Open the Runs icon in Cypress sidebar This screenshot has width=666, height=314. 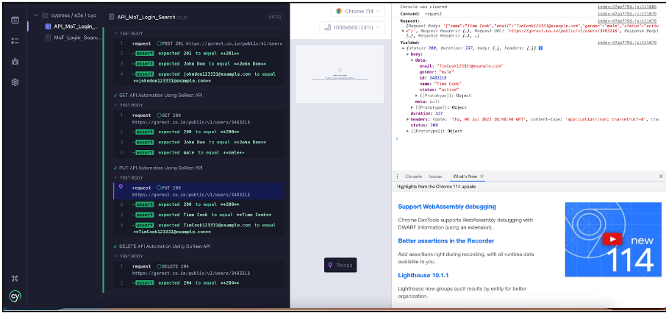[x=15, y=40]
